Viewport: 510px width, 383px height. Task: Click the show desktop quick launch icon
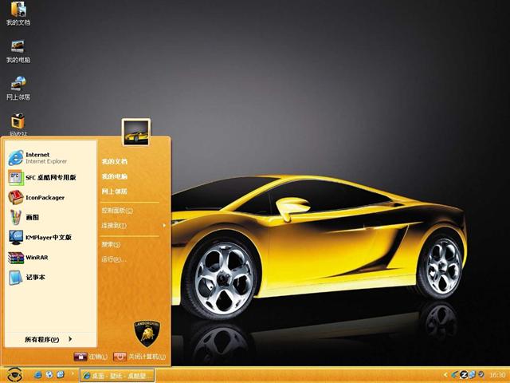(x=61, y=375)
